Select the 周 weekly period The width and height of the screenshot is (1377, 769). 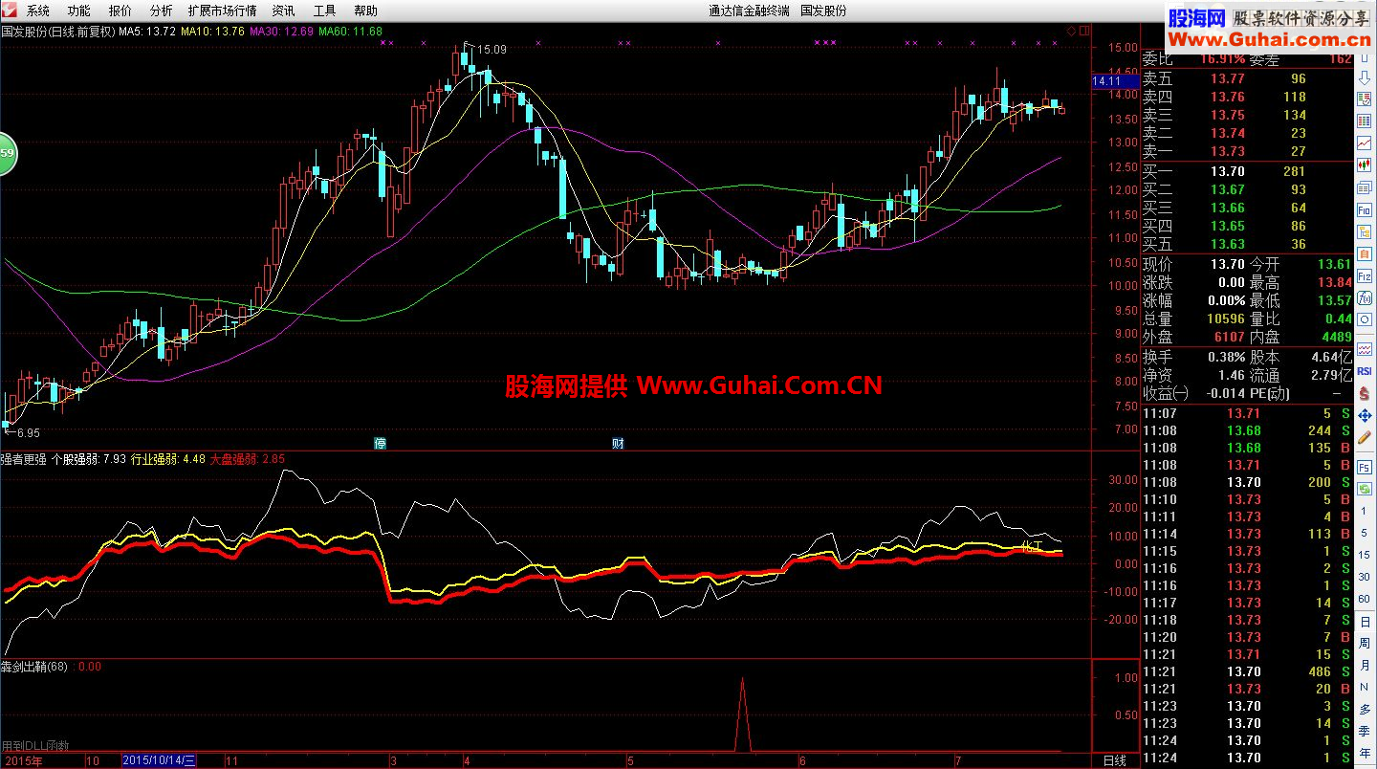[x=1365, y=644]
